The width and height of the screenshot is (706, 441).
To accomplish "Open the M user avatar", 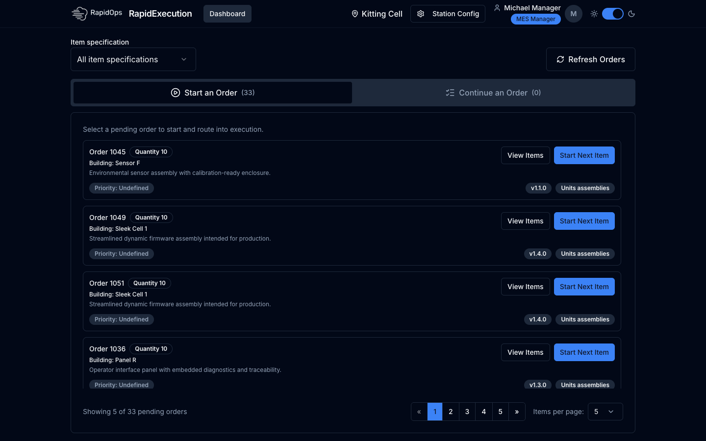I will 574,14.
